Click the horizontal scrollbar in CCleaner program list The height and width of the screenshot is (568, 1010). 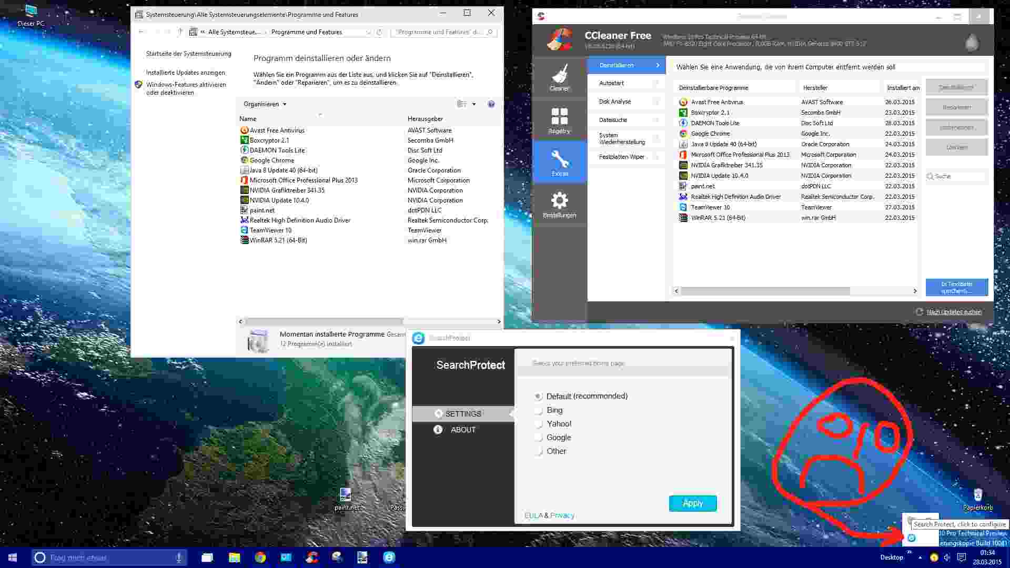pos(765,291)
